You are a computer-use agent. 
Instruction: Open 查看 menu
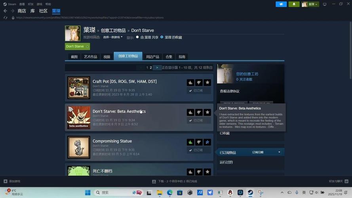tap(22, 4)
